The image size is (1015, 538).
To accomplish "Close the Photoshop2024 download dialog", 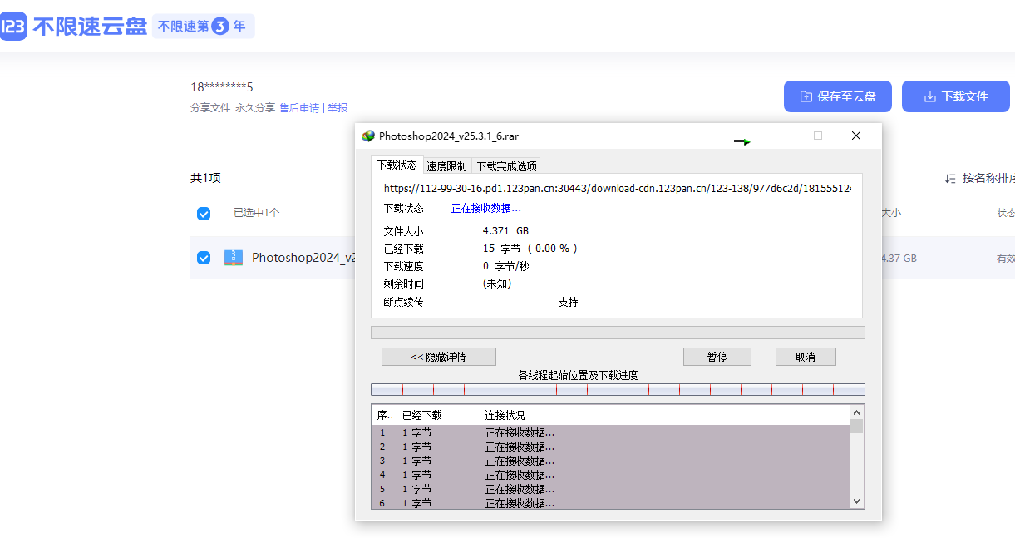I will [856, 136].
